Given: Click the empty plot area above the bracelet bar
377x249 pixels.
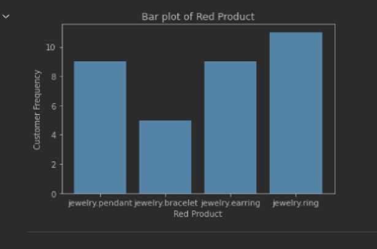Looking at the screenshot, I should [x=165, y=74].
